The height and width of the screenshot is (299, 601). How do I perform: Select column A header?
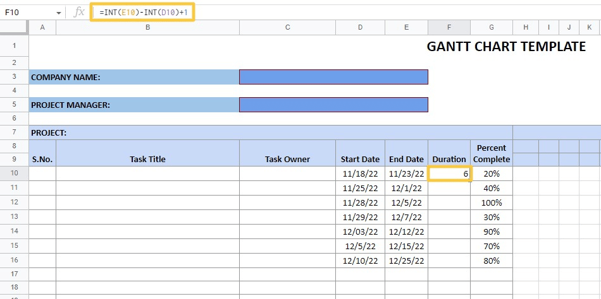pyautogui.click(x=42, y=27)
